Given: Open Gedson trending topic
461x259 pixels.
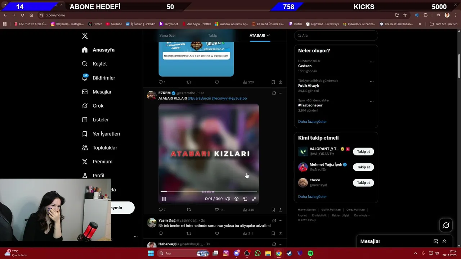Looking at the screenshot, I should pos(305,66).
